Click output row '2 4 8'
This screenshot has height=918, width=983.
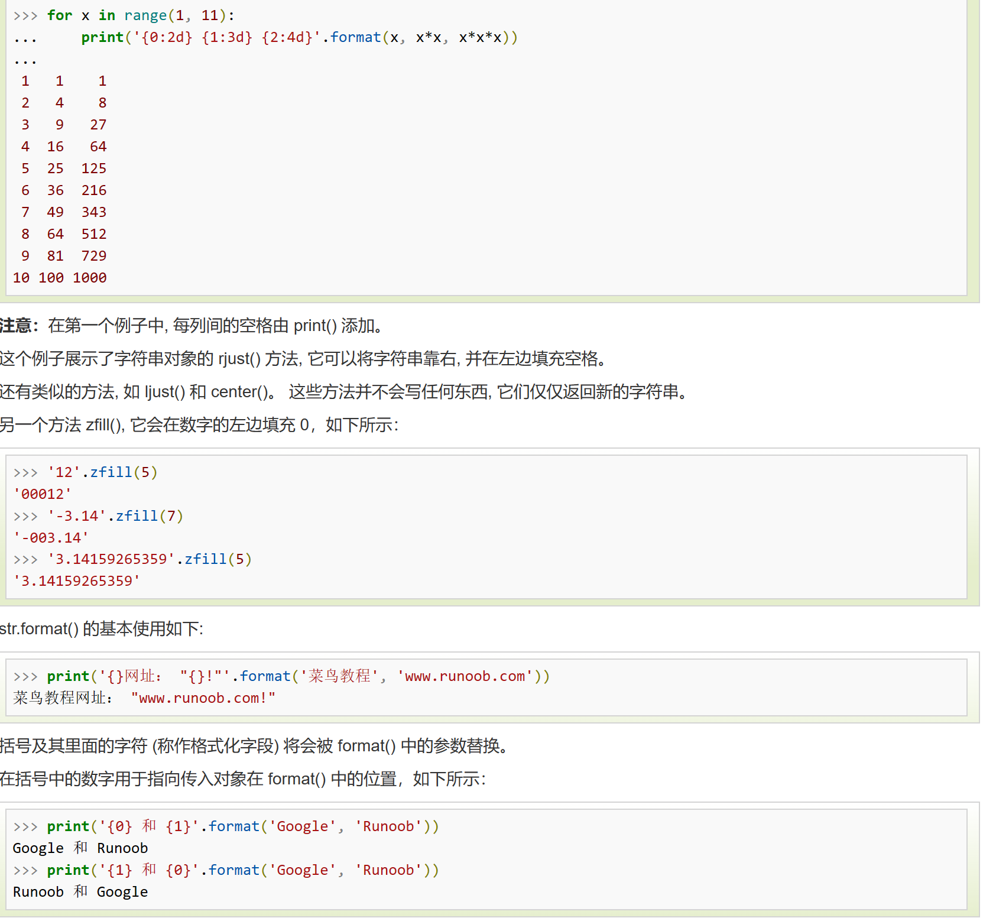tap(64, 102)
